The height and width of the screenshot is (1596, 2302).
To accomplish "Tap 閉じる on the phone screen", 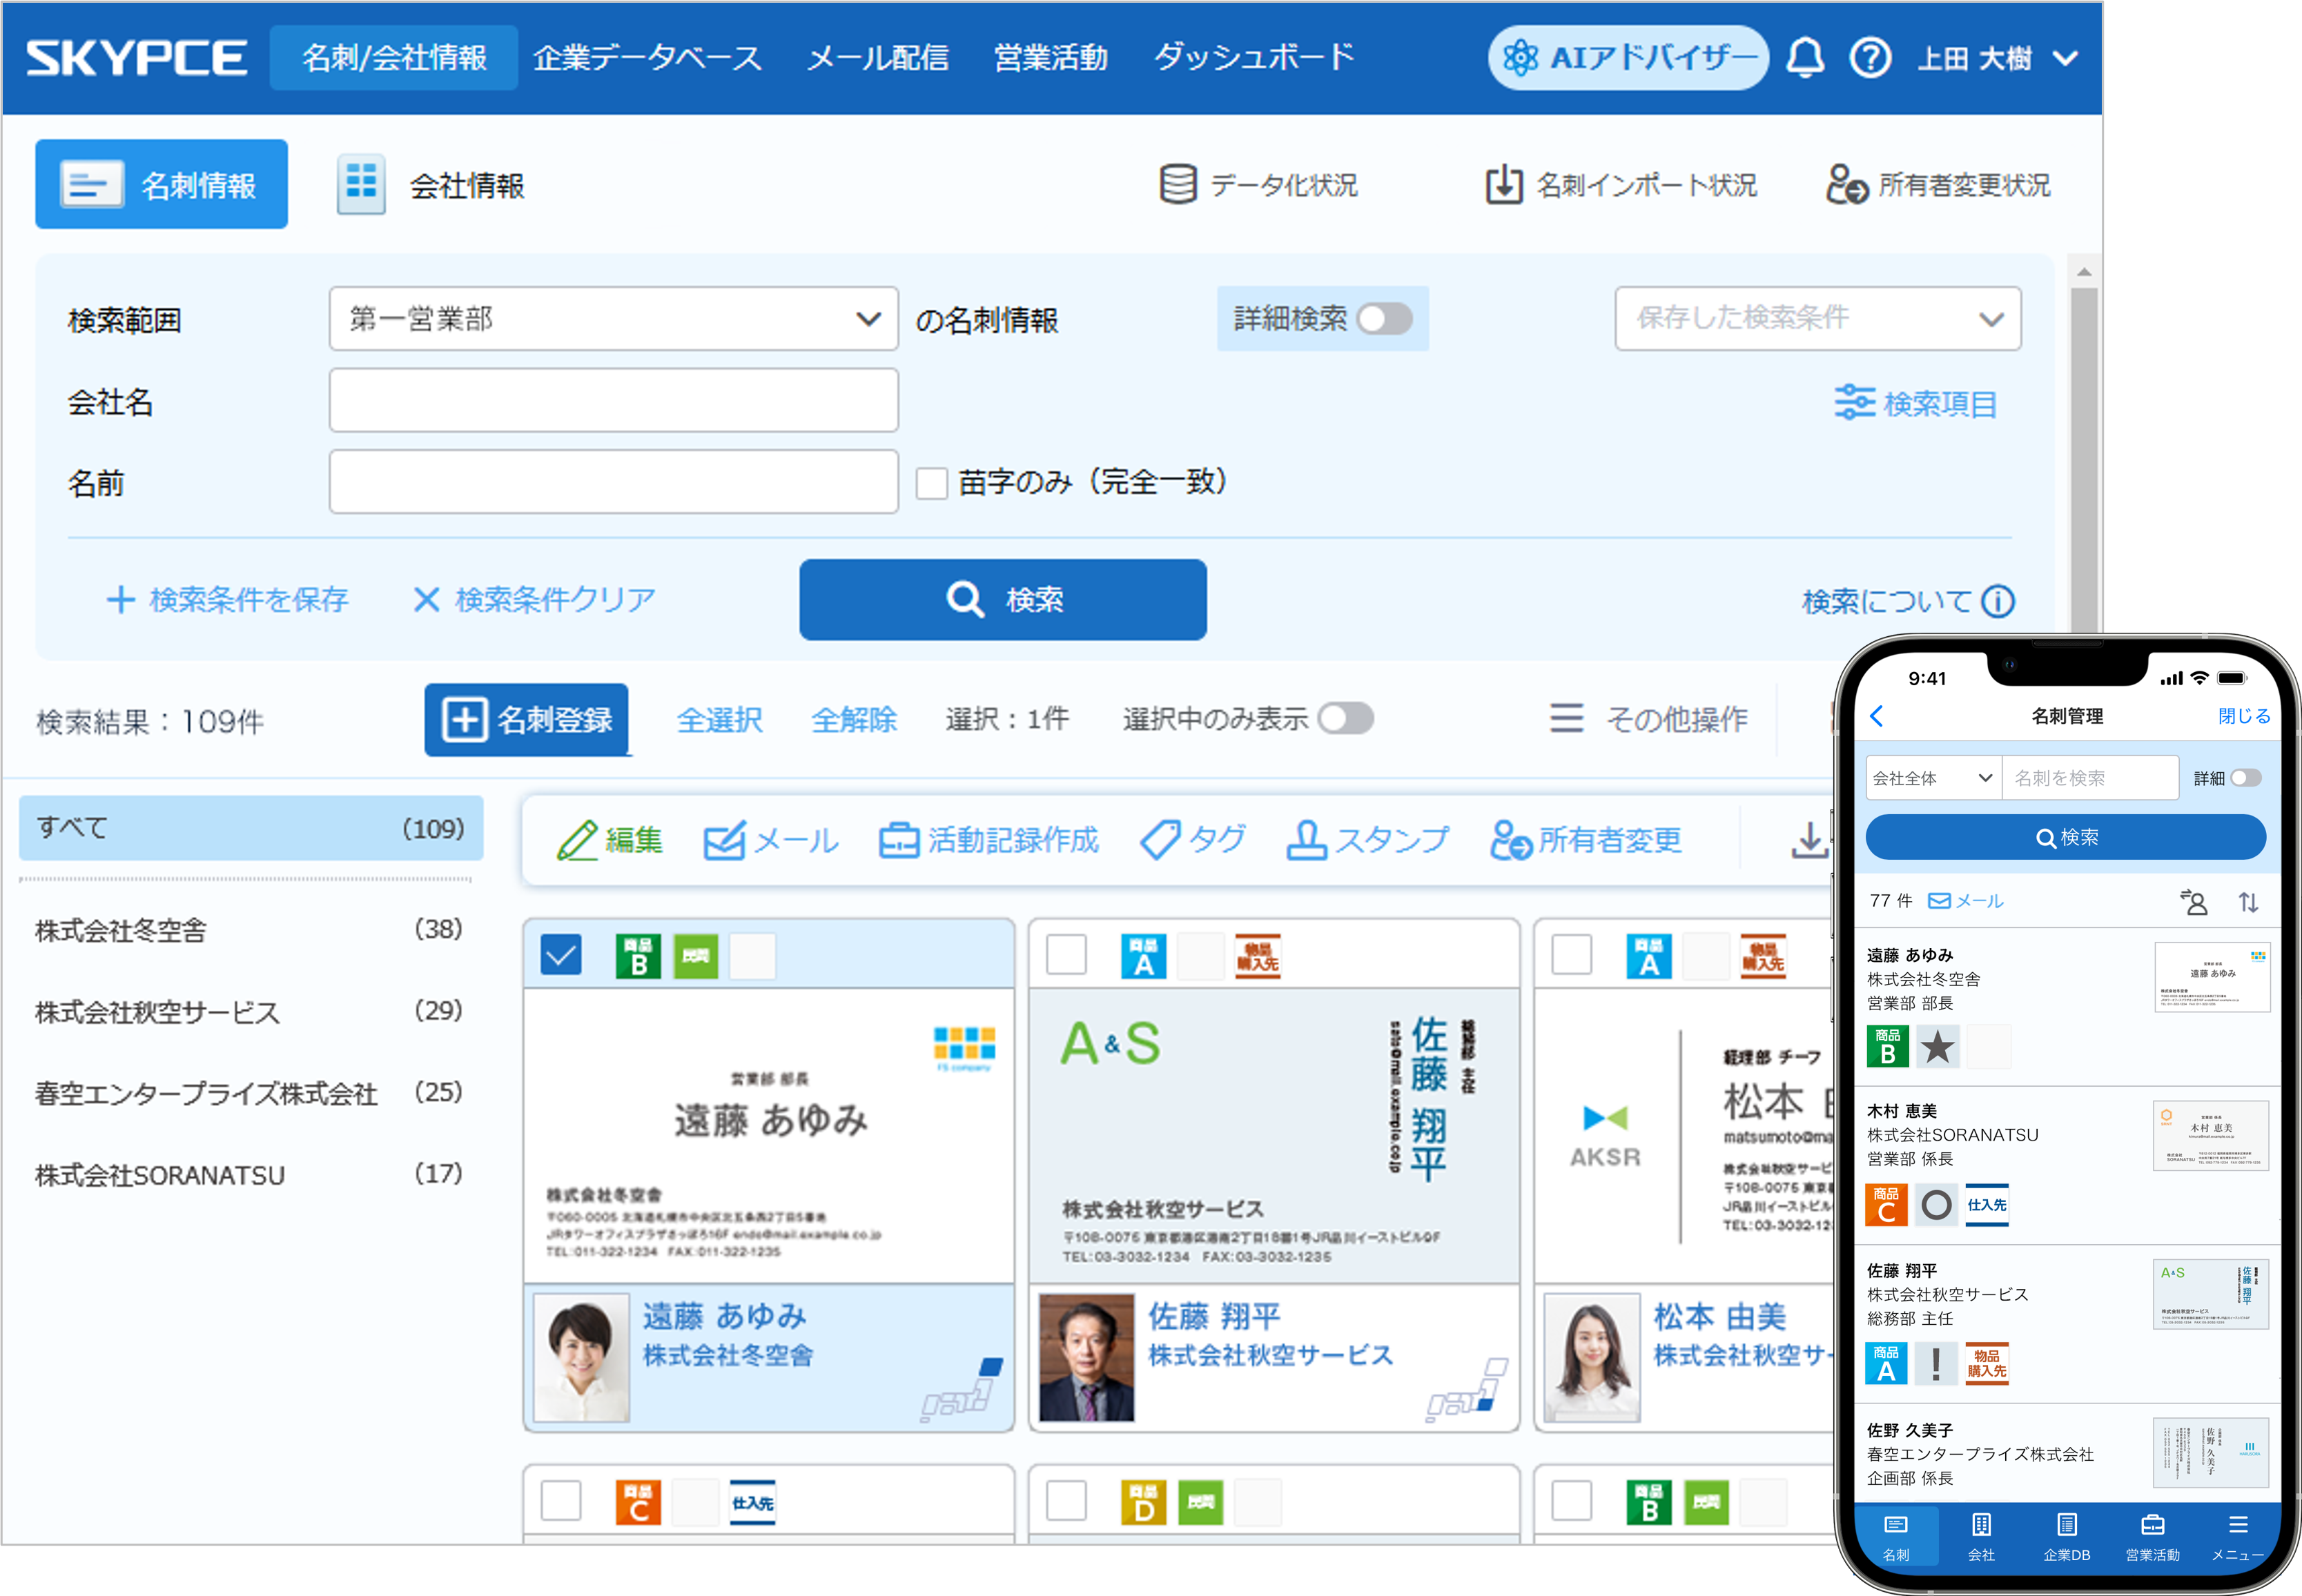I will (2244, 716).
